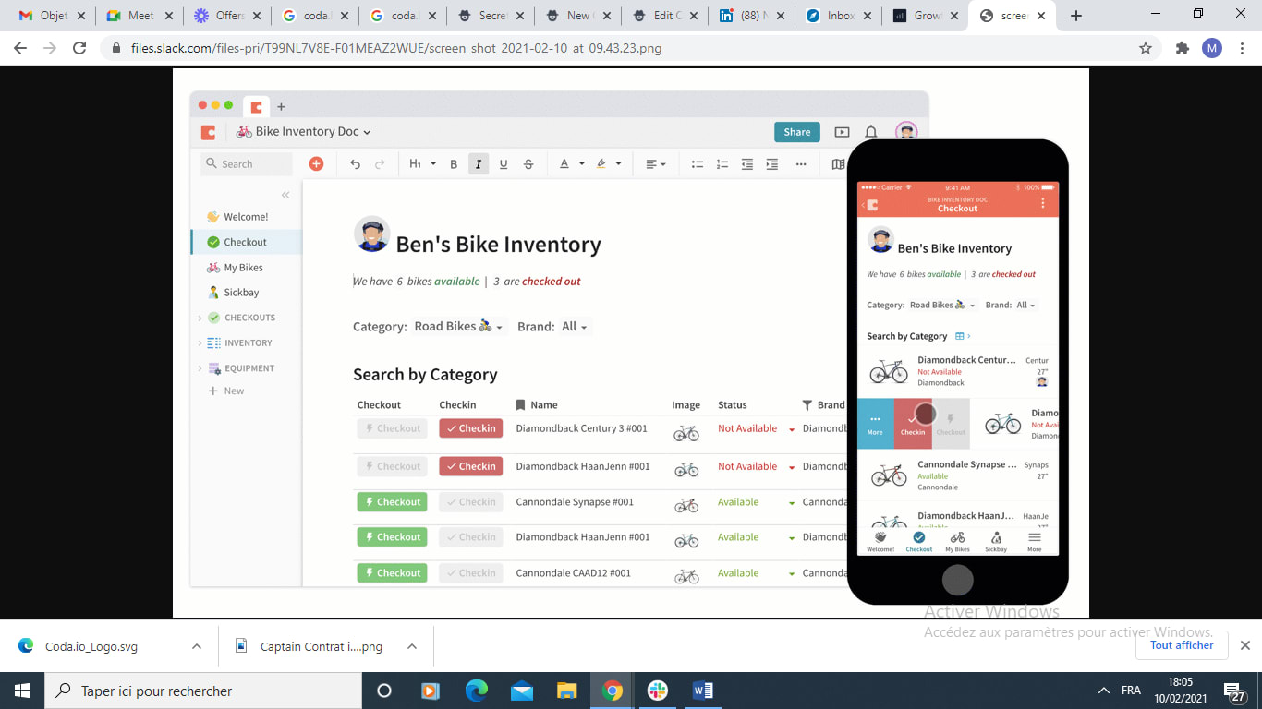This screenshot has width=1262, height=709.
Task: Click Checkout for Cannondale CAAD12 #001
Action: 392,573
